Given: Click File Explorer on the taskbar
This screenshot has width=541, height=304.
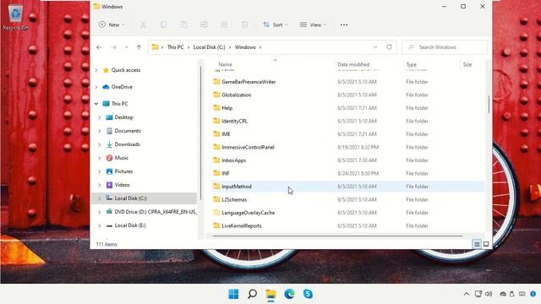Looking at the screenshot, I should click(270, 294).
